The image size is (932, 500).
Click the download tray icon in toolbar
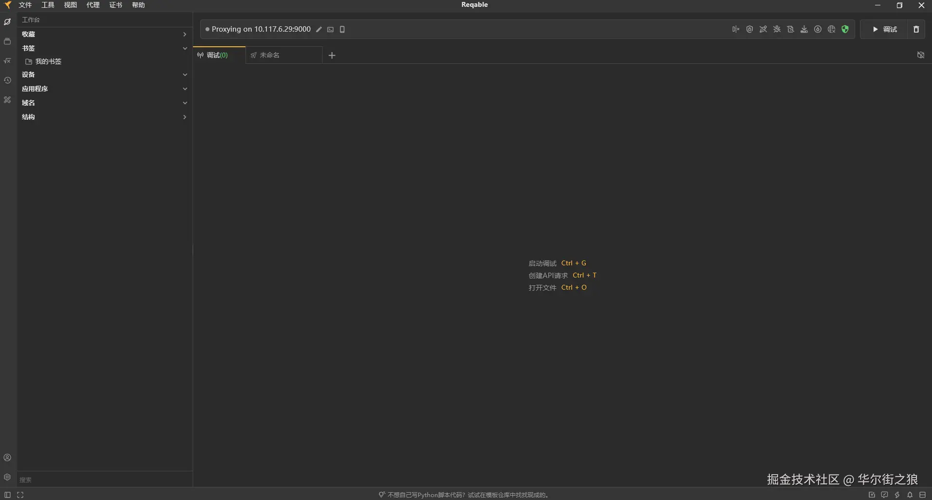pos(804,29)
